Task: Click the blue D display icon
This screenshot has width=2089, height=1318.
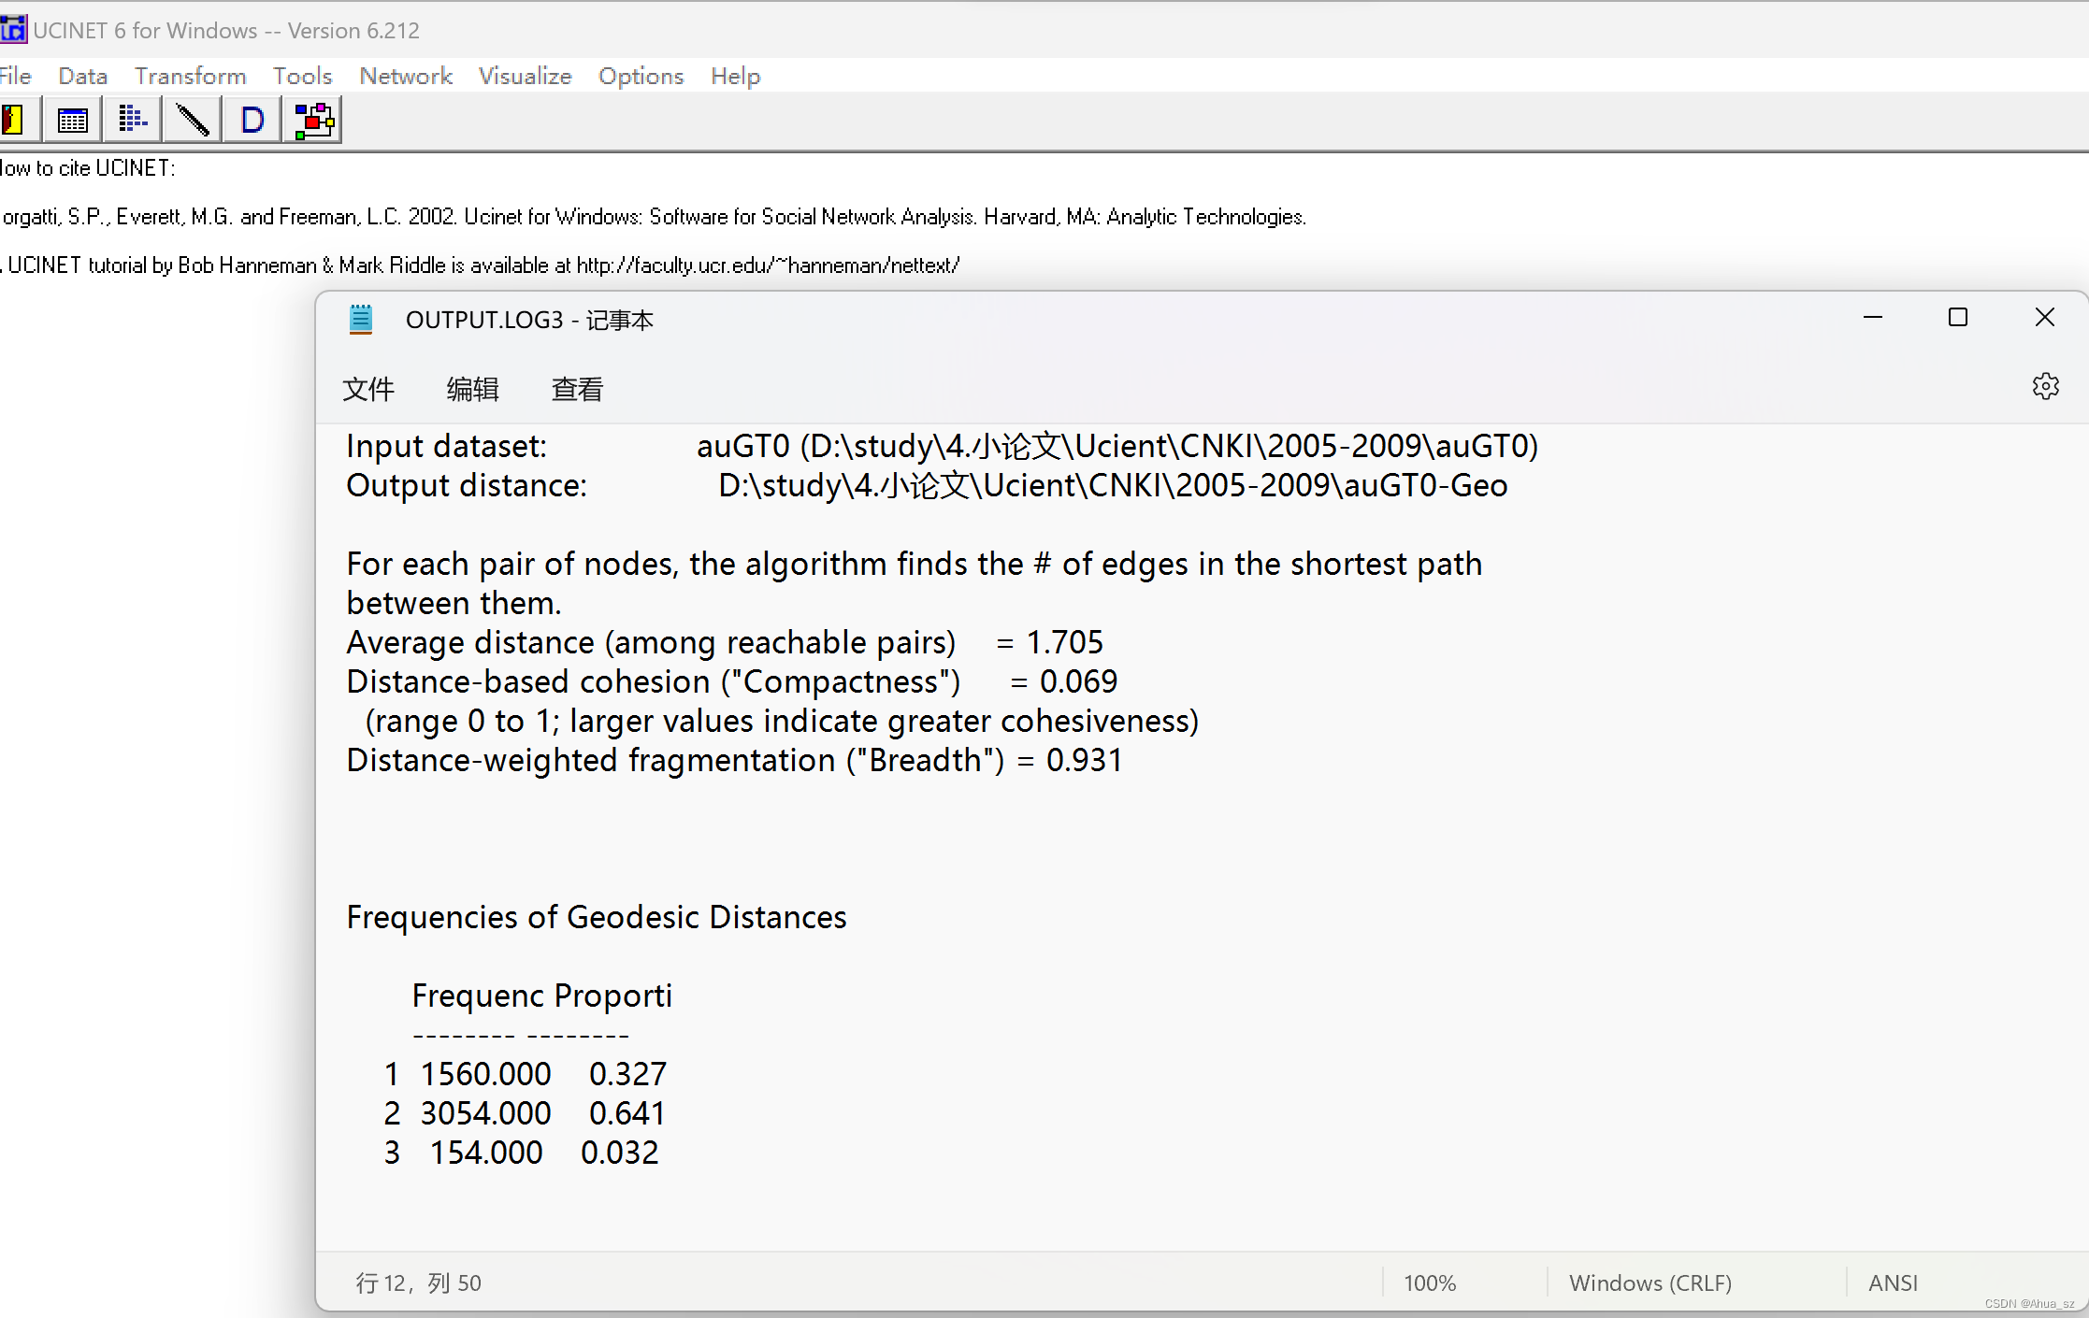Action: pos(252,121)
